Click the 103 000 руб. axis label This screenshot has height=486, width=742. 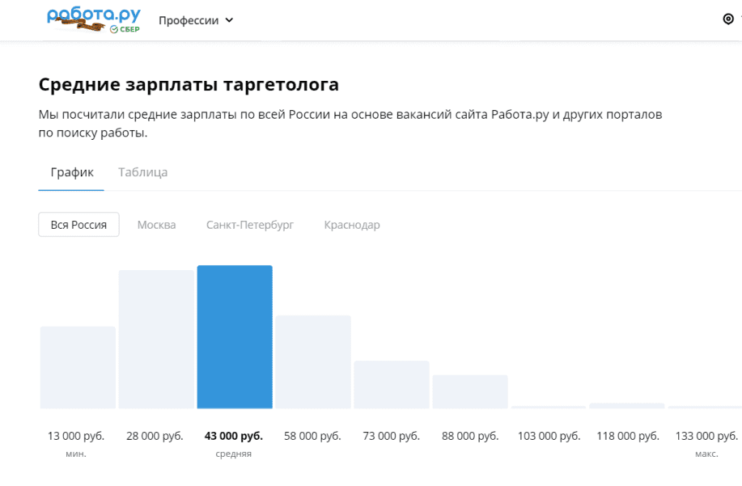[549, 437]
